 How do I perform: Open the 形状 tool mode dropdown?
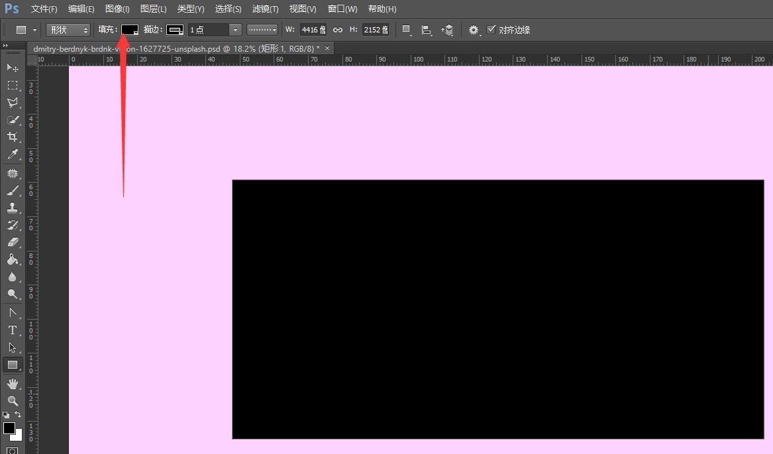click(x=68, y=30)
